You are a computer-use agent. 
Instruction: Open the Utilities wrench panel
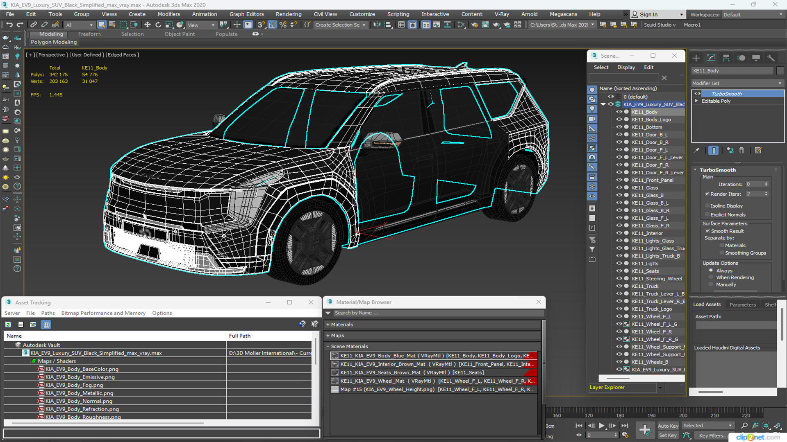771,58
